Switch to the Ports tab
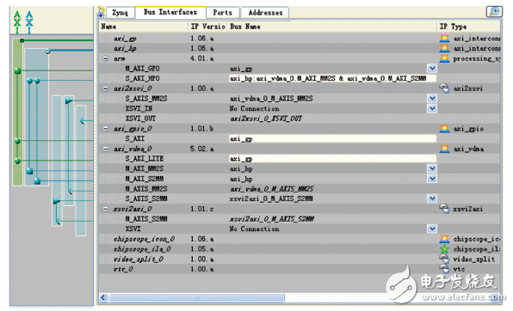Viewport: 513px width, 311px height. click(x=223, y=13)
